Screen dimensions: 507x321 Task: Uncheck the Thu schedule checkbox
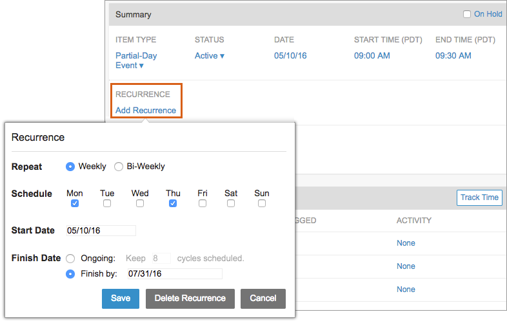173,203
